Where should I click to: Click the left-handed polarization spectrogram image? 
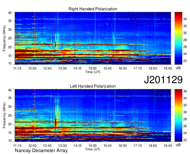tap(93, 116)
